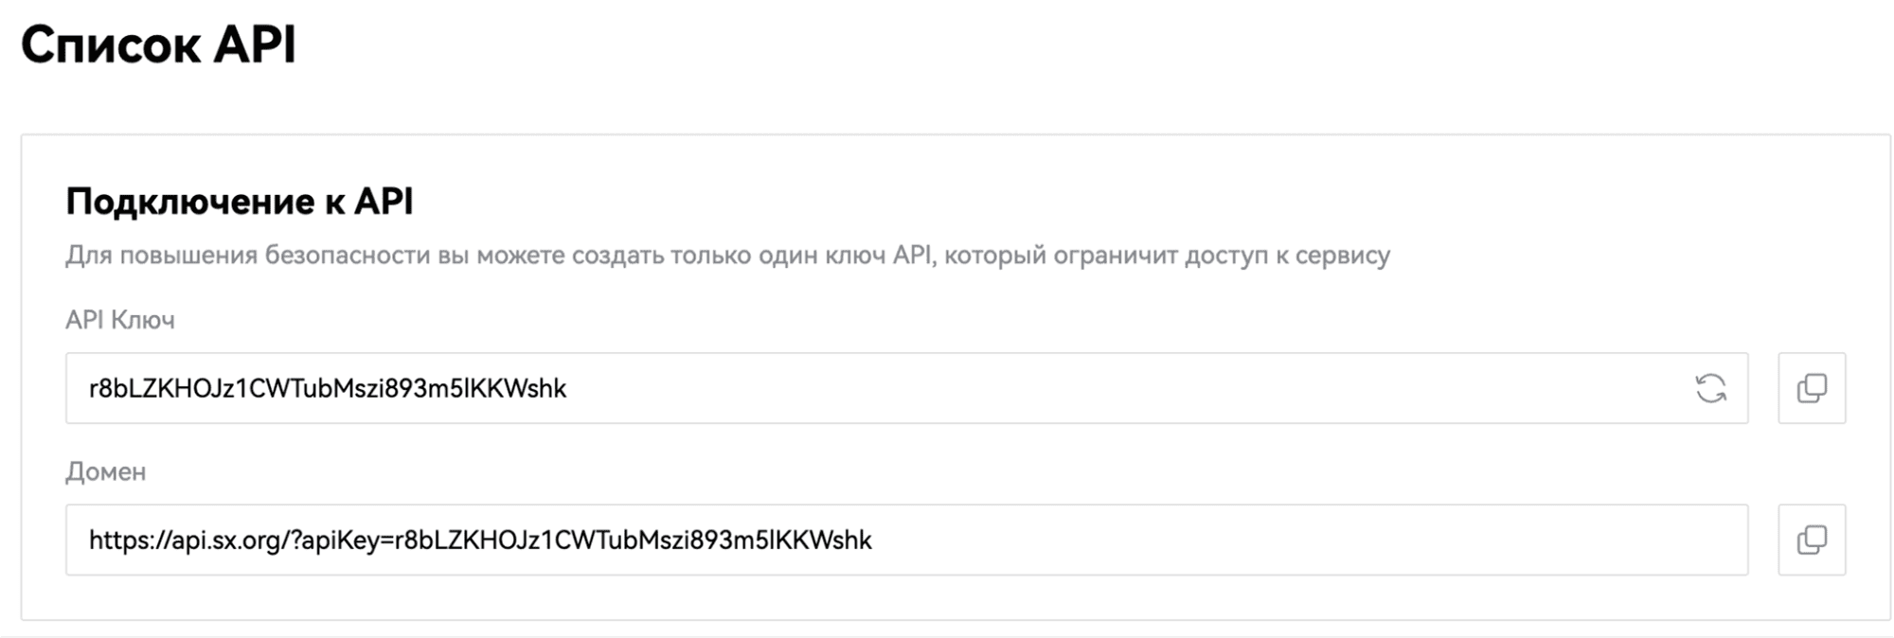Click the circular arrows icon in the key field

click(1710, 388)
